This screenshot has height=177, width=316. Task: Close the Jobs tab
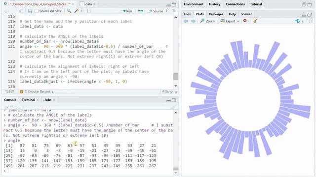point(54,100)
